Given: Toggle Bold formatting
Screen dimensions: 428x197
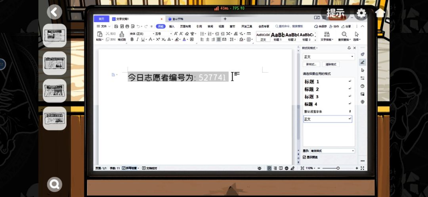Looking at the screenshot, I should coord(132,40).
